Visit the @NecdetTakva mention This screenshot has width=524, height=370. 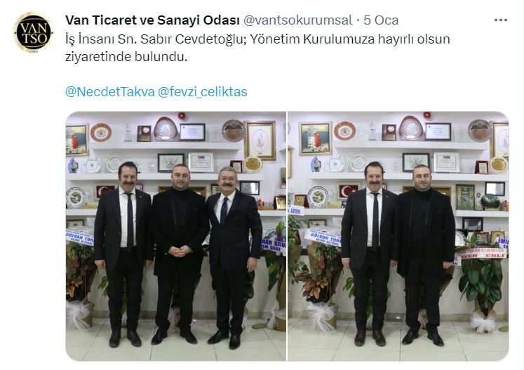tap(110, 92)
